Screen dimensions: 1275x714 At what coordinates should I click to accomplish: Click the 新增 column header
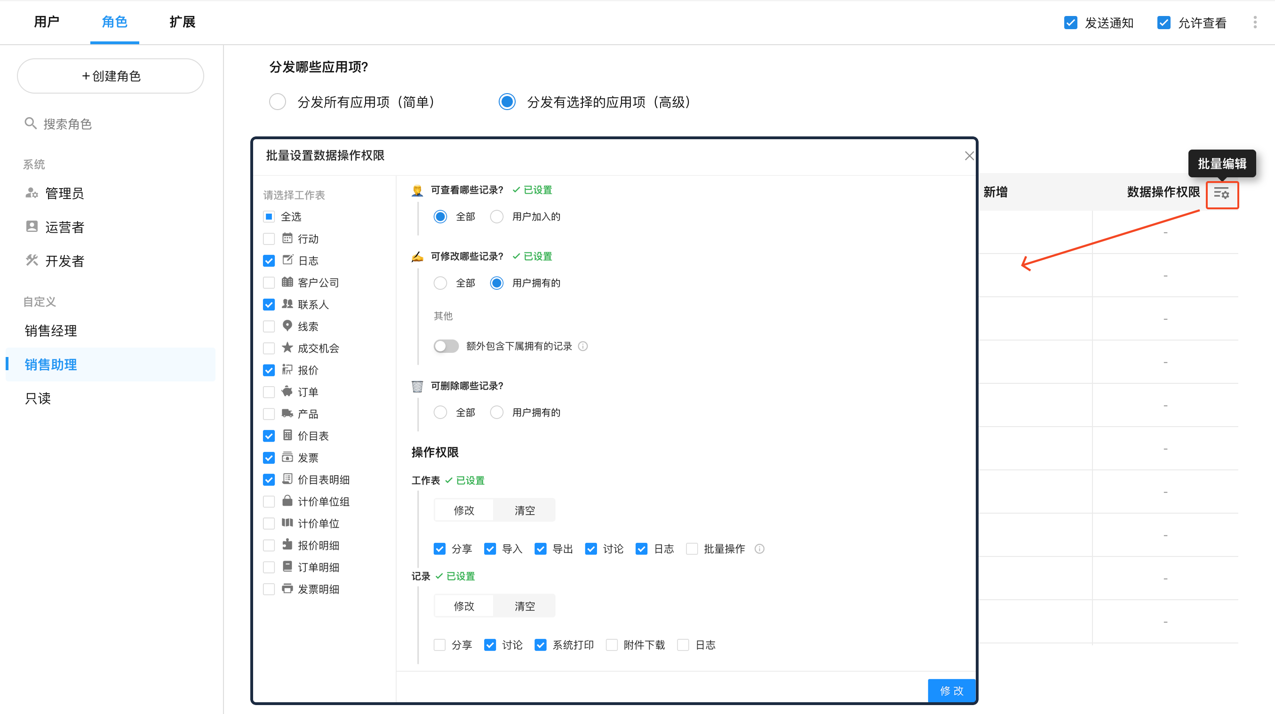click(x=996, y=192)
